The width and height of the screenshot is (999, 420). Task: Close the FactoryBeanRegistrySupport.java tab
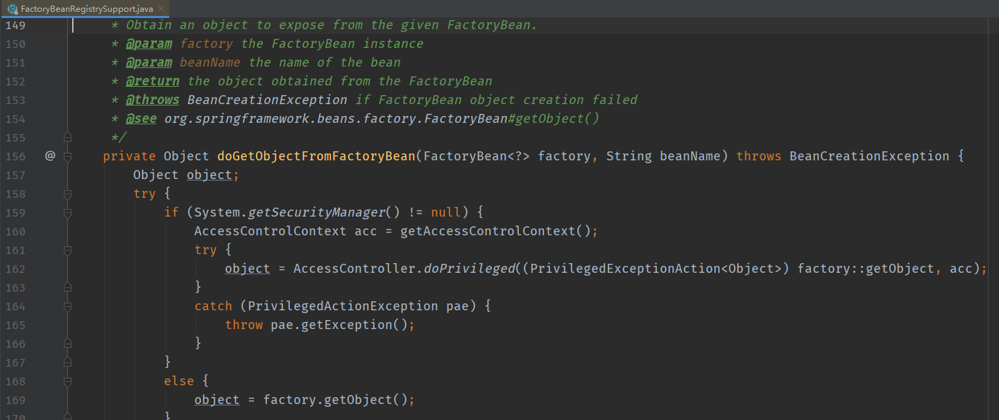160,9
